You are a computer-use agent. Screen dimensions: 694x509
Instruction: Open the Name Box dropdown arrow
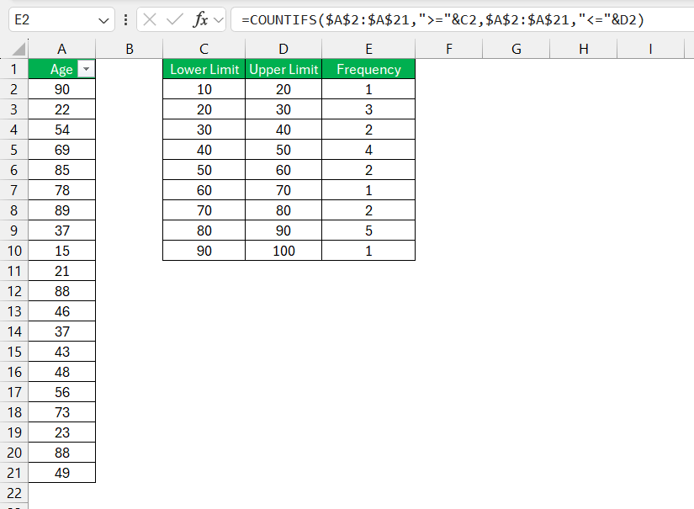point(103,20)
